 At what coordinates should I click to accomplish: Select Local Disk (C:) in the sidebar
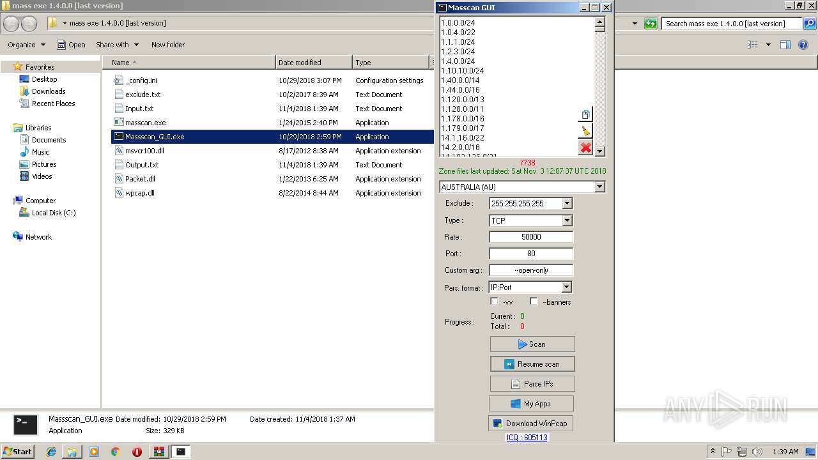48,213
